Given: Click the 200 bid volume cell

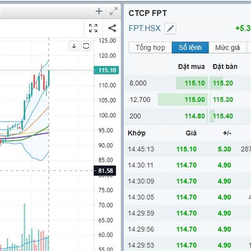Looking at the screenshot, I should (135, 116).
